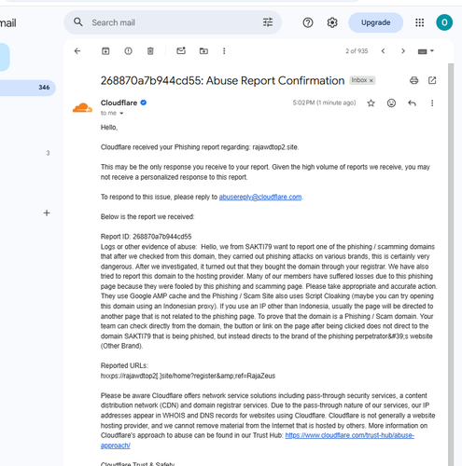Click the Upgrade button
This screenshot has height=466, width=462.
(x=375, y=22)
